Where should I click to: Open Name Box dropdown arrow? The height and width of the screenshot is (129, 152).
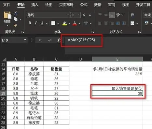coord(25,40)
